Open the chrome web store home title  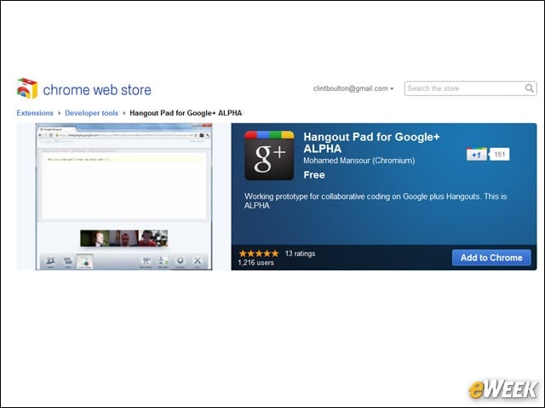97,90
